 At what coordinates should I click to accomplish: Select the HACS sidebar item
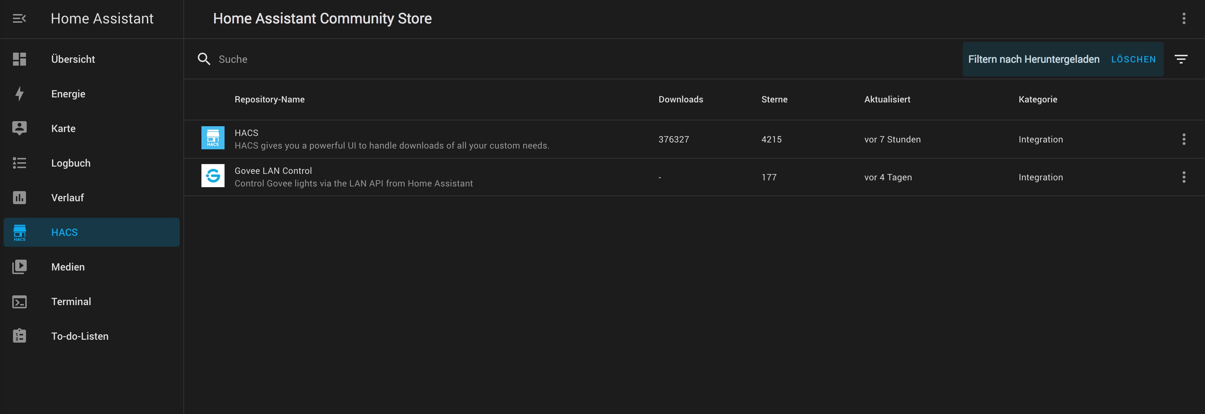[x=65, y=232]
